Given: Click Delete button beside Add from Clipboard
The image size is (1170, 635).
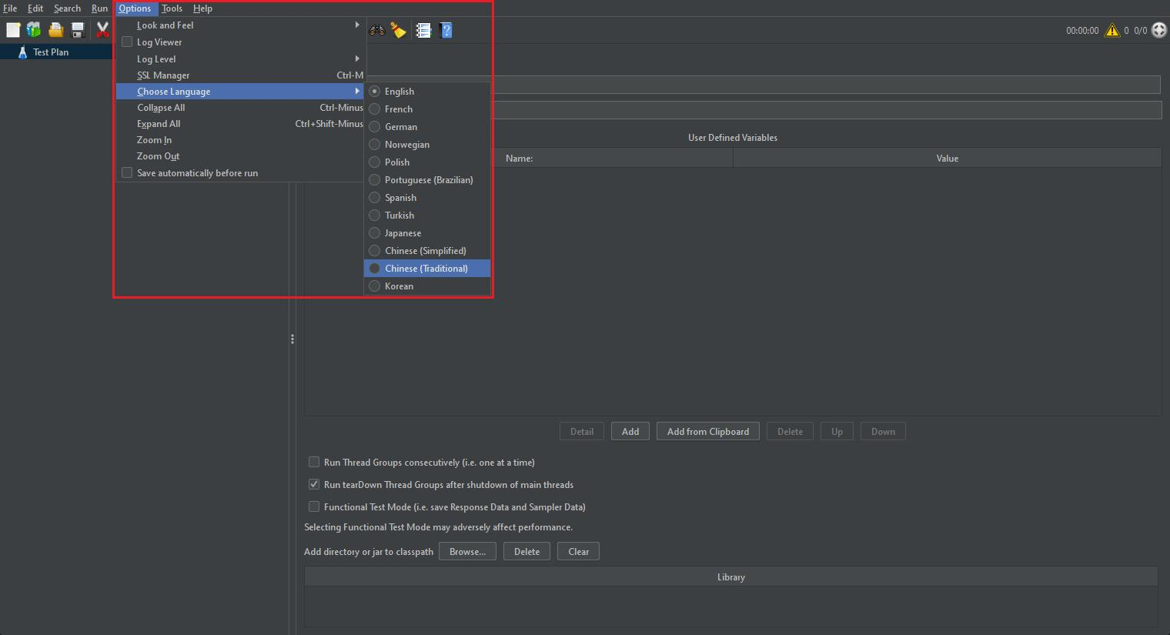Looking at the screenshot, I should pos(790,431).
